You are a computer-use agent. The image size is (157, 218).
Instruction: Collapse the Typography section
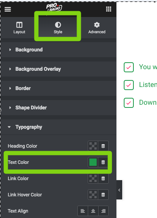point(58,127)
